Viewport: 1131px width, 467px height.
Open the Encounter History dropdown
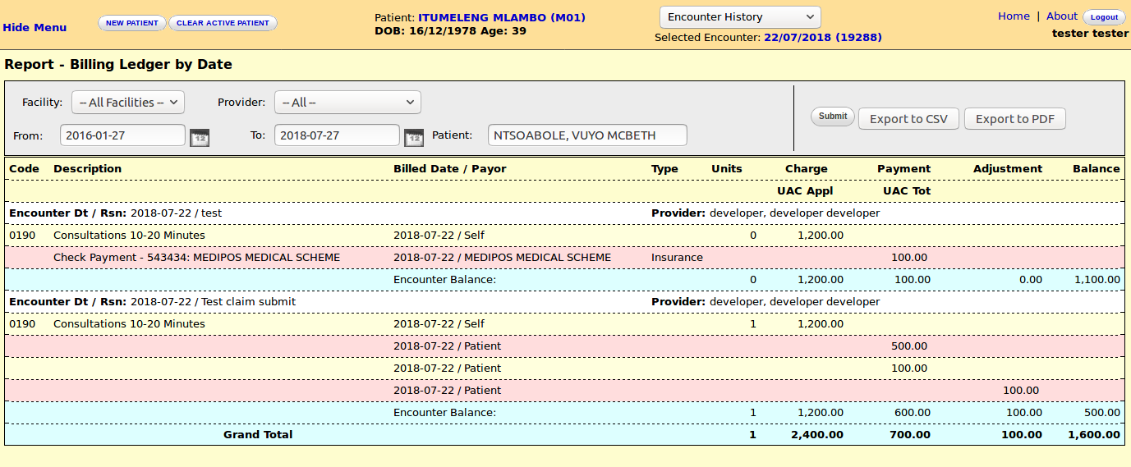[740, 17]
